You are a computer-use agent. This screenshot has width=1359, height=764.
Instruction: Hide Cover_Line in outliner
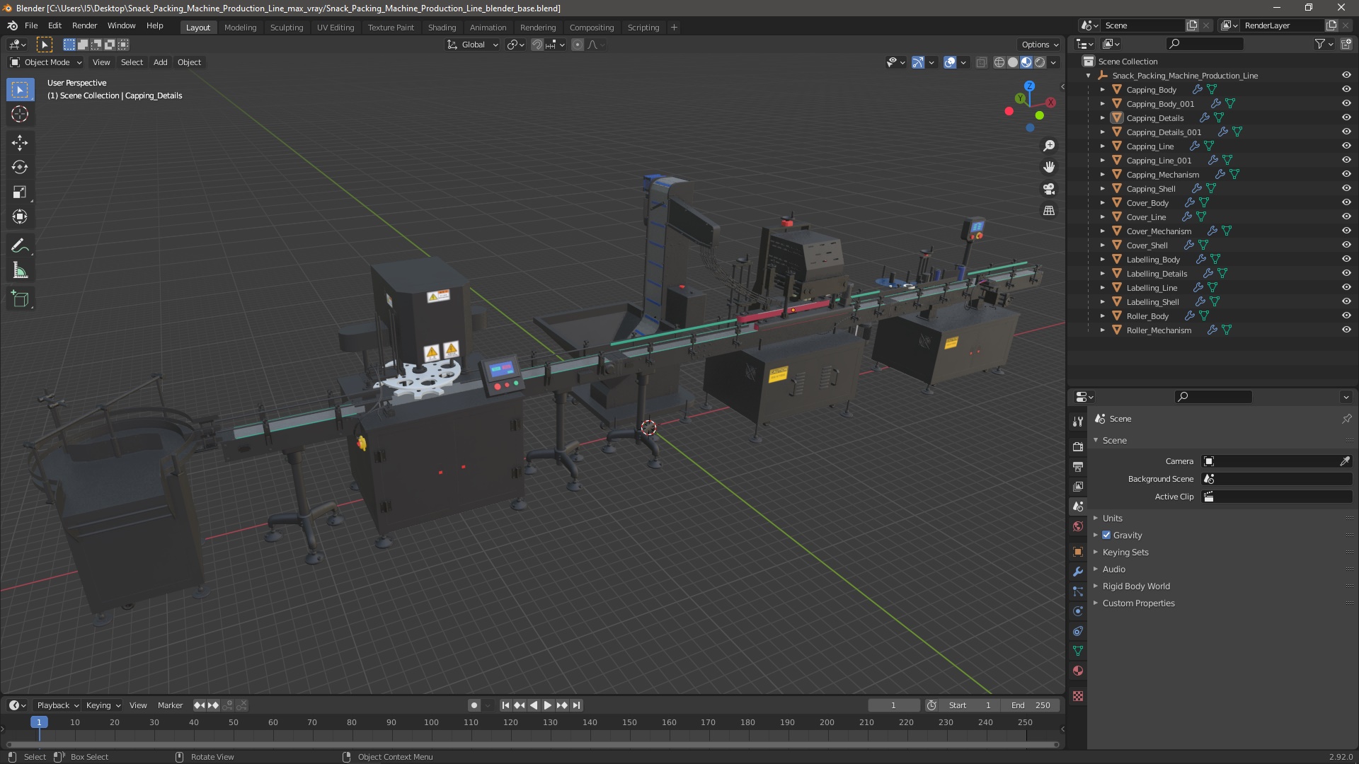tap(1346, 216)
